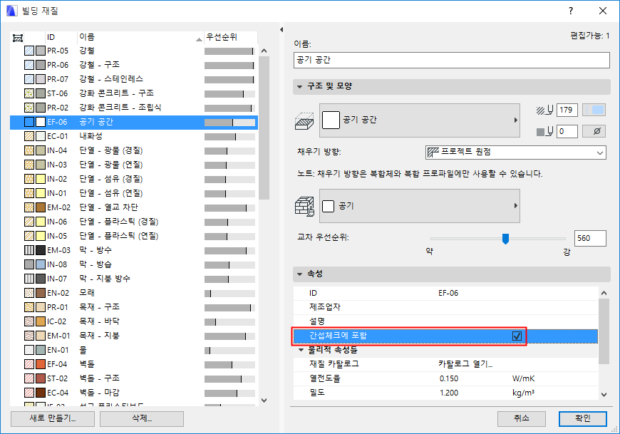Click the material list scroll down arrow
The width and height of the screenshot is (620, 434).
pos(264,401)
